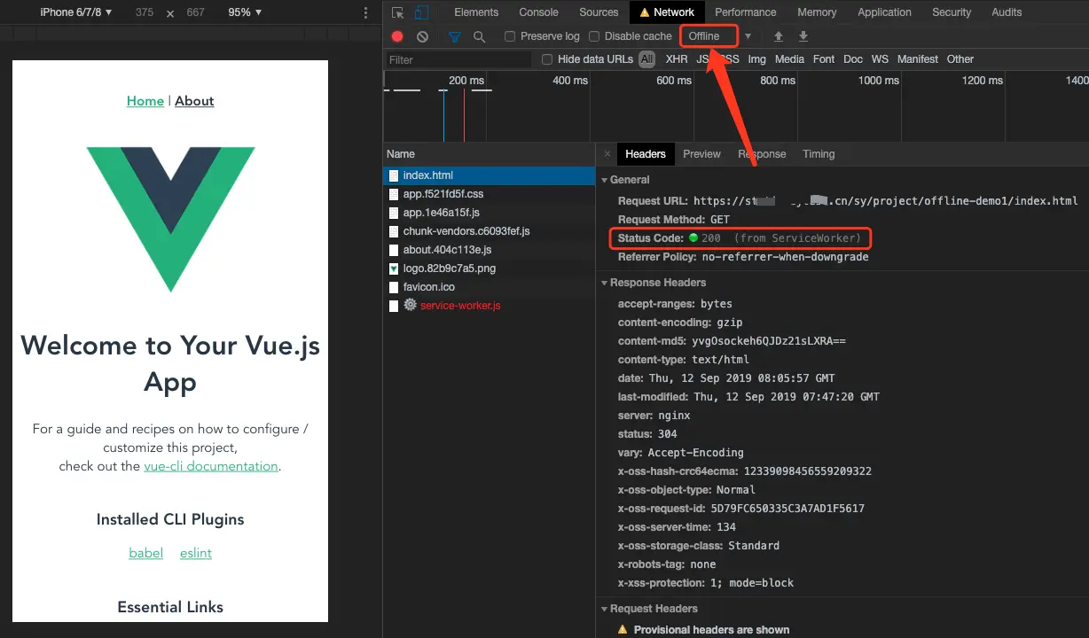
Task: Filter requests by XHR type
Action: pos(677,59)
